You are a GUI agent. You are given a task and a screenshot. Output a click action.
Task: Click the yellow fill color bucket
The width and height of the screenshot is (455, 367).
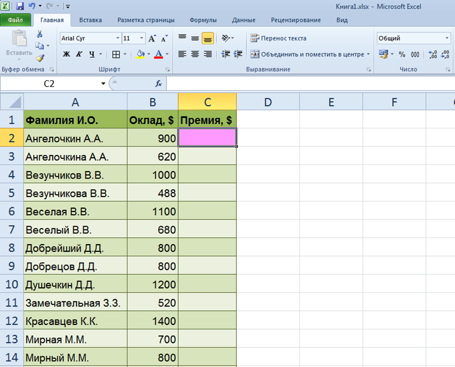tap(140, 54)
